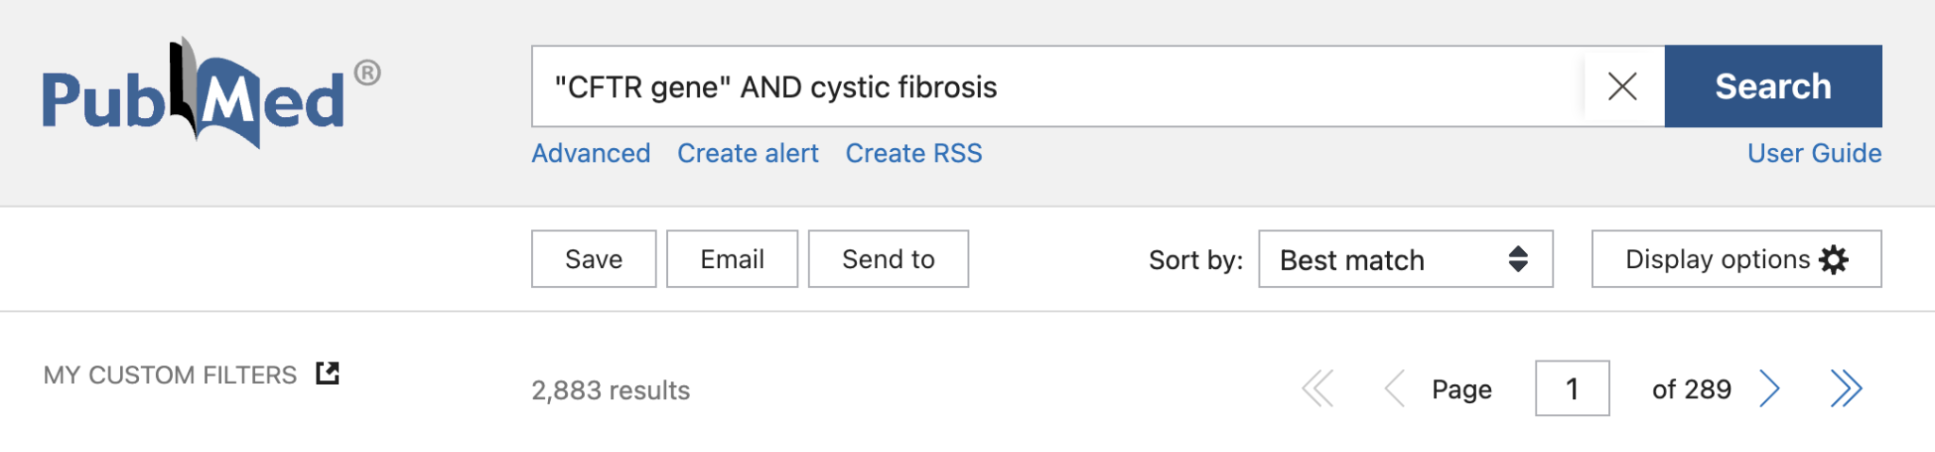Open the User Guide link
The width and height of the screenshot is (1935, 452).
tap(1814, 154)
